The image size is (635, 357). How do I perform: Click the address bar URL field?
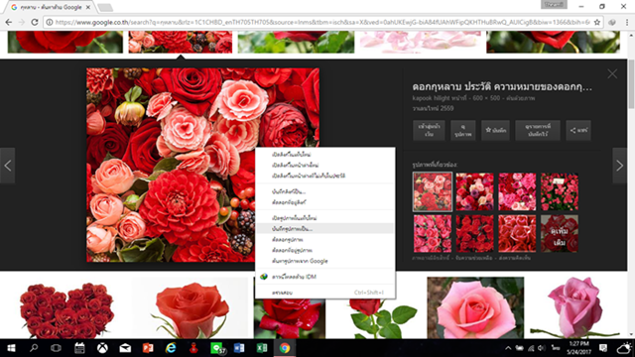pyautogui.click(x=321, y=22)
